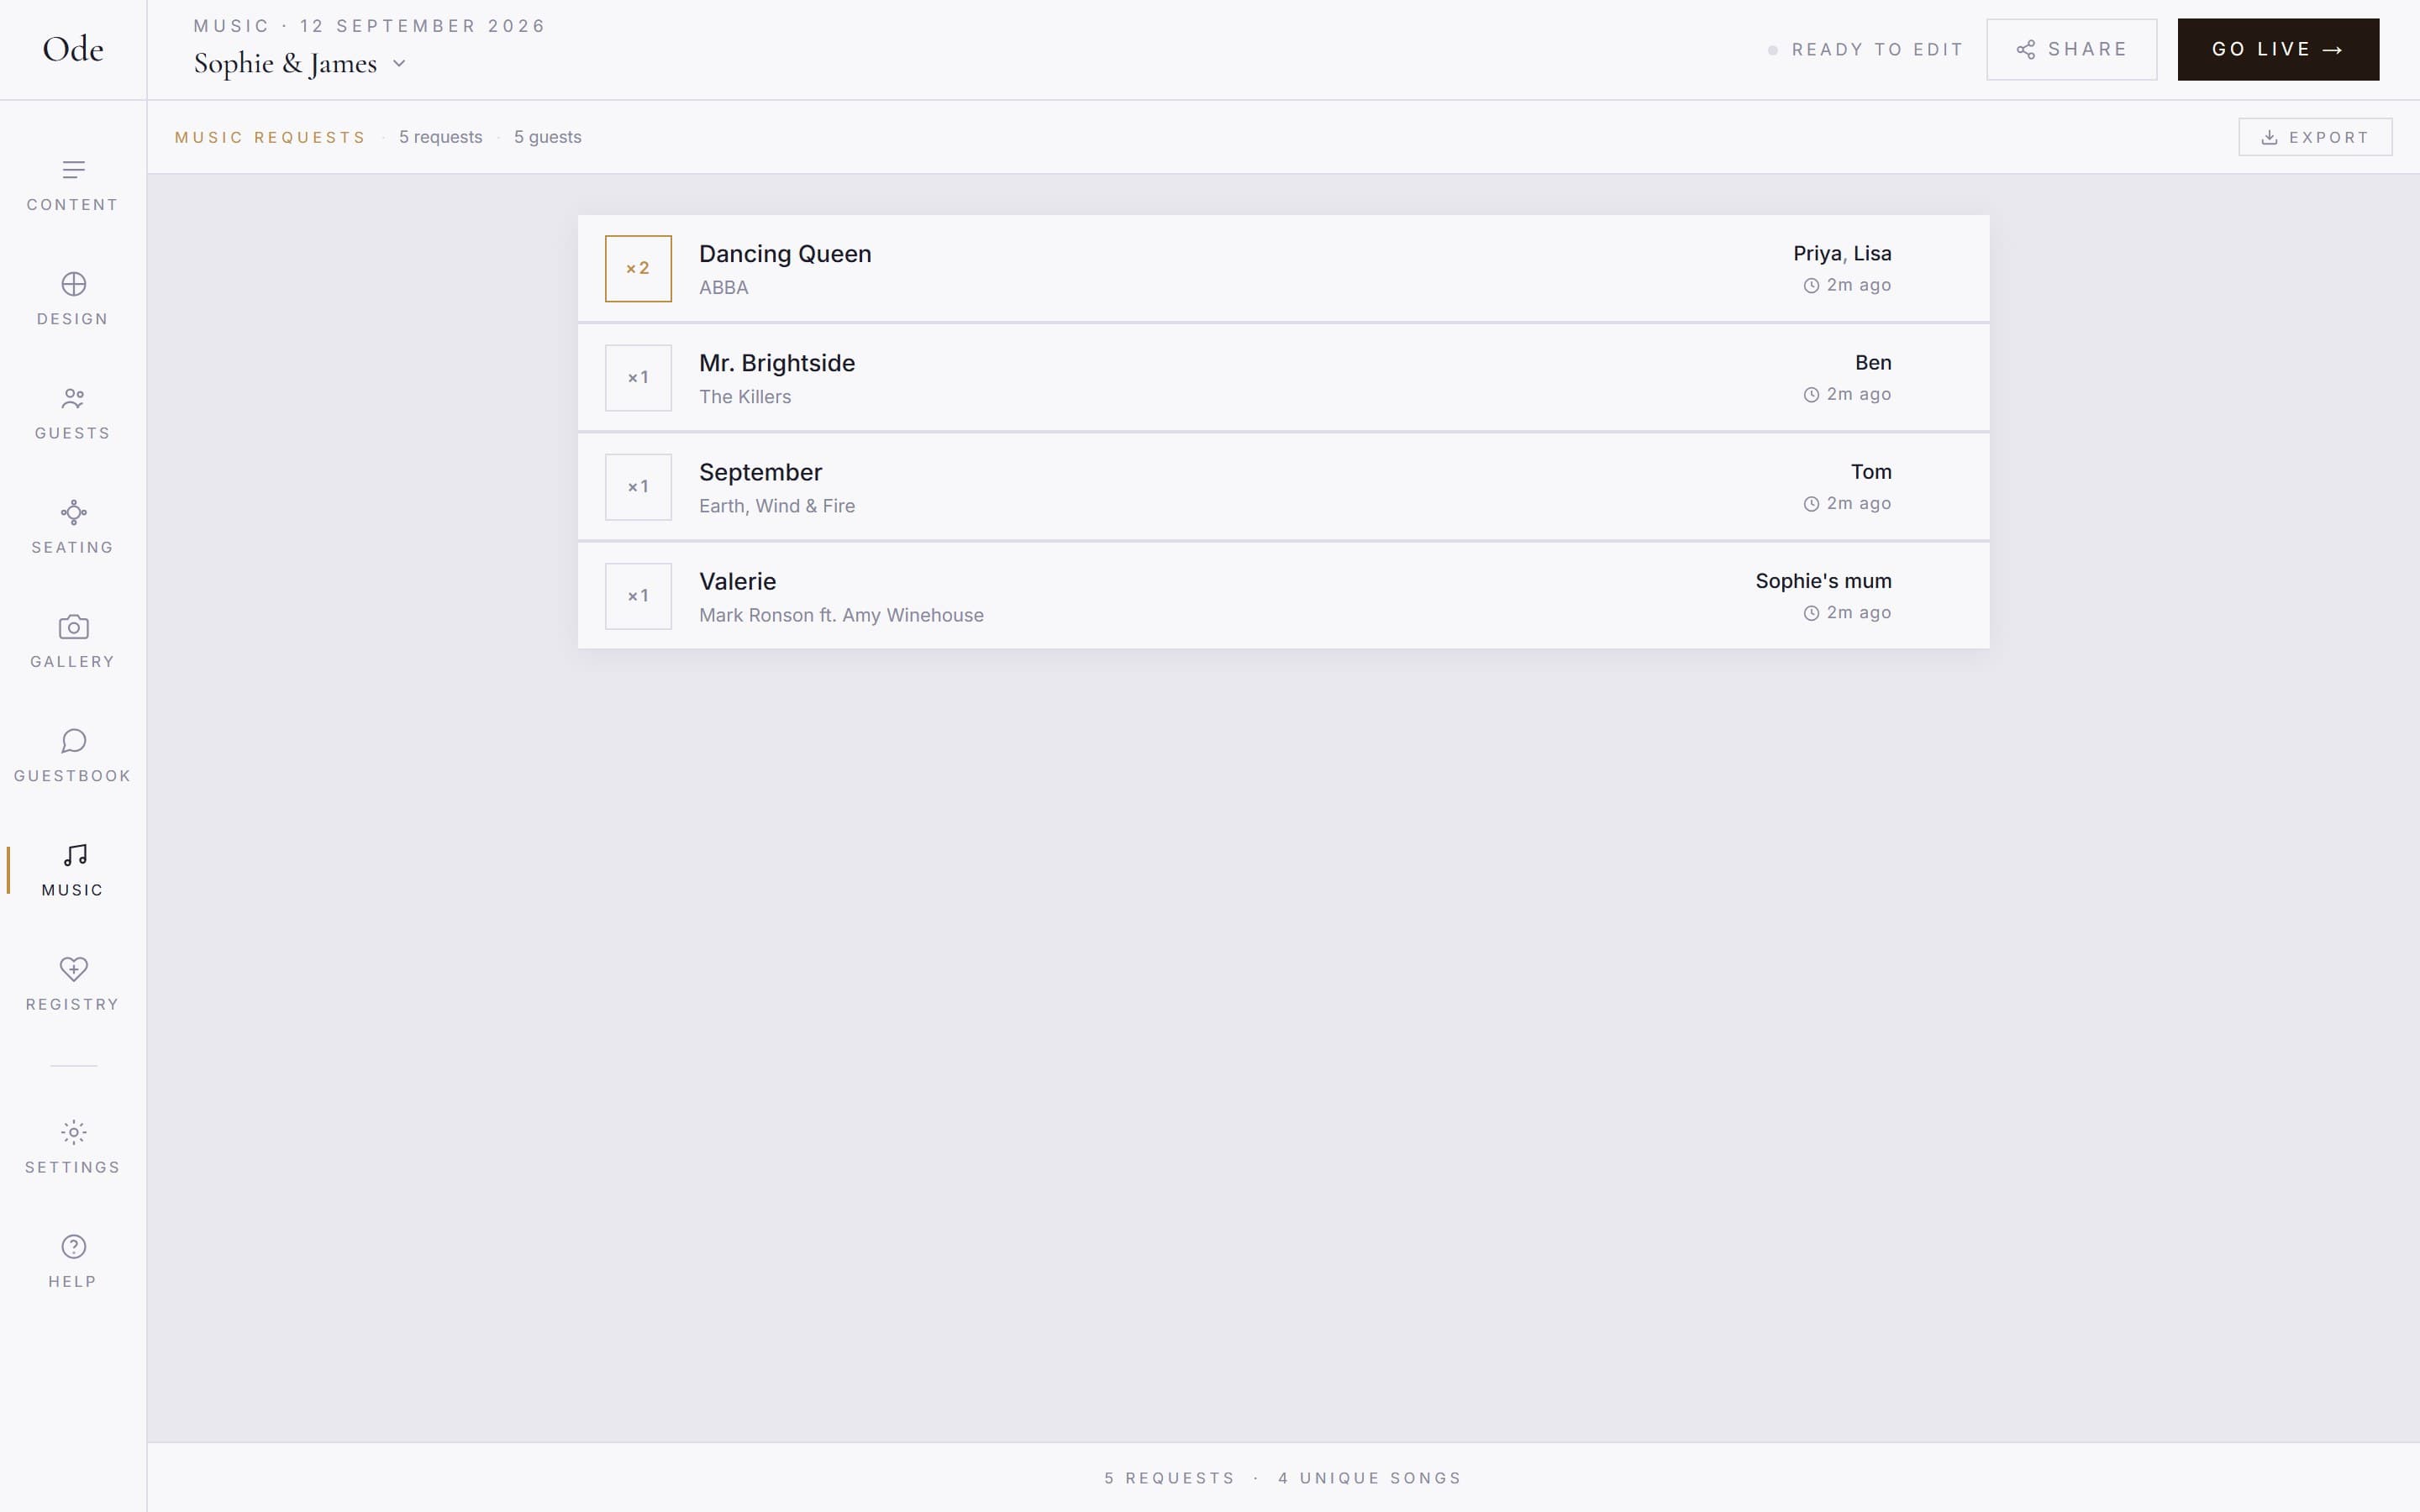2420x1512 pixels.
Task: Click the Registry sidebar label
Action: (73, 1004)
